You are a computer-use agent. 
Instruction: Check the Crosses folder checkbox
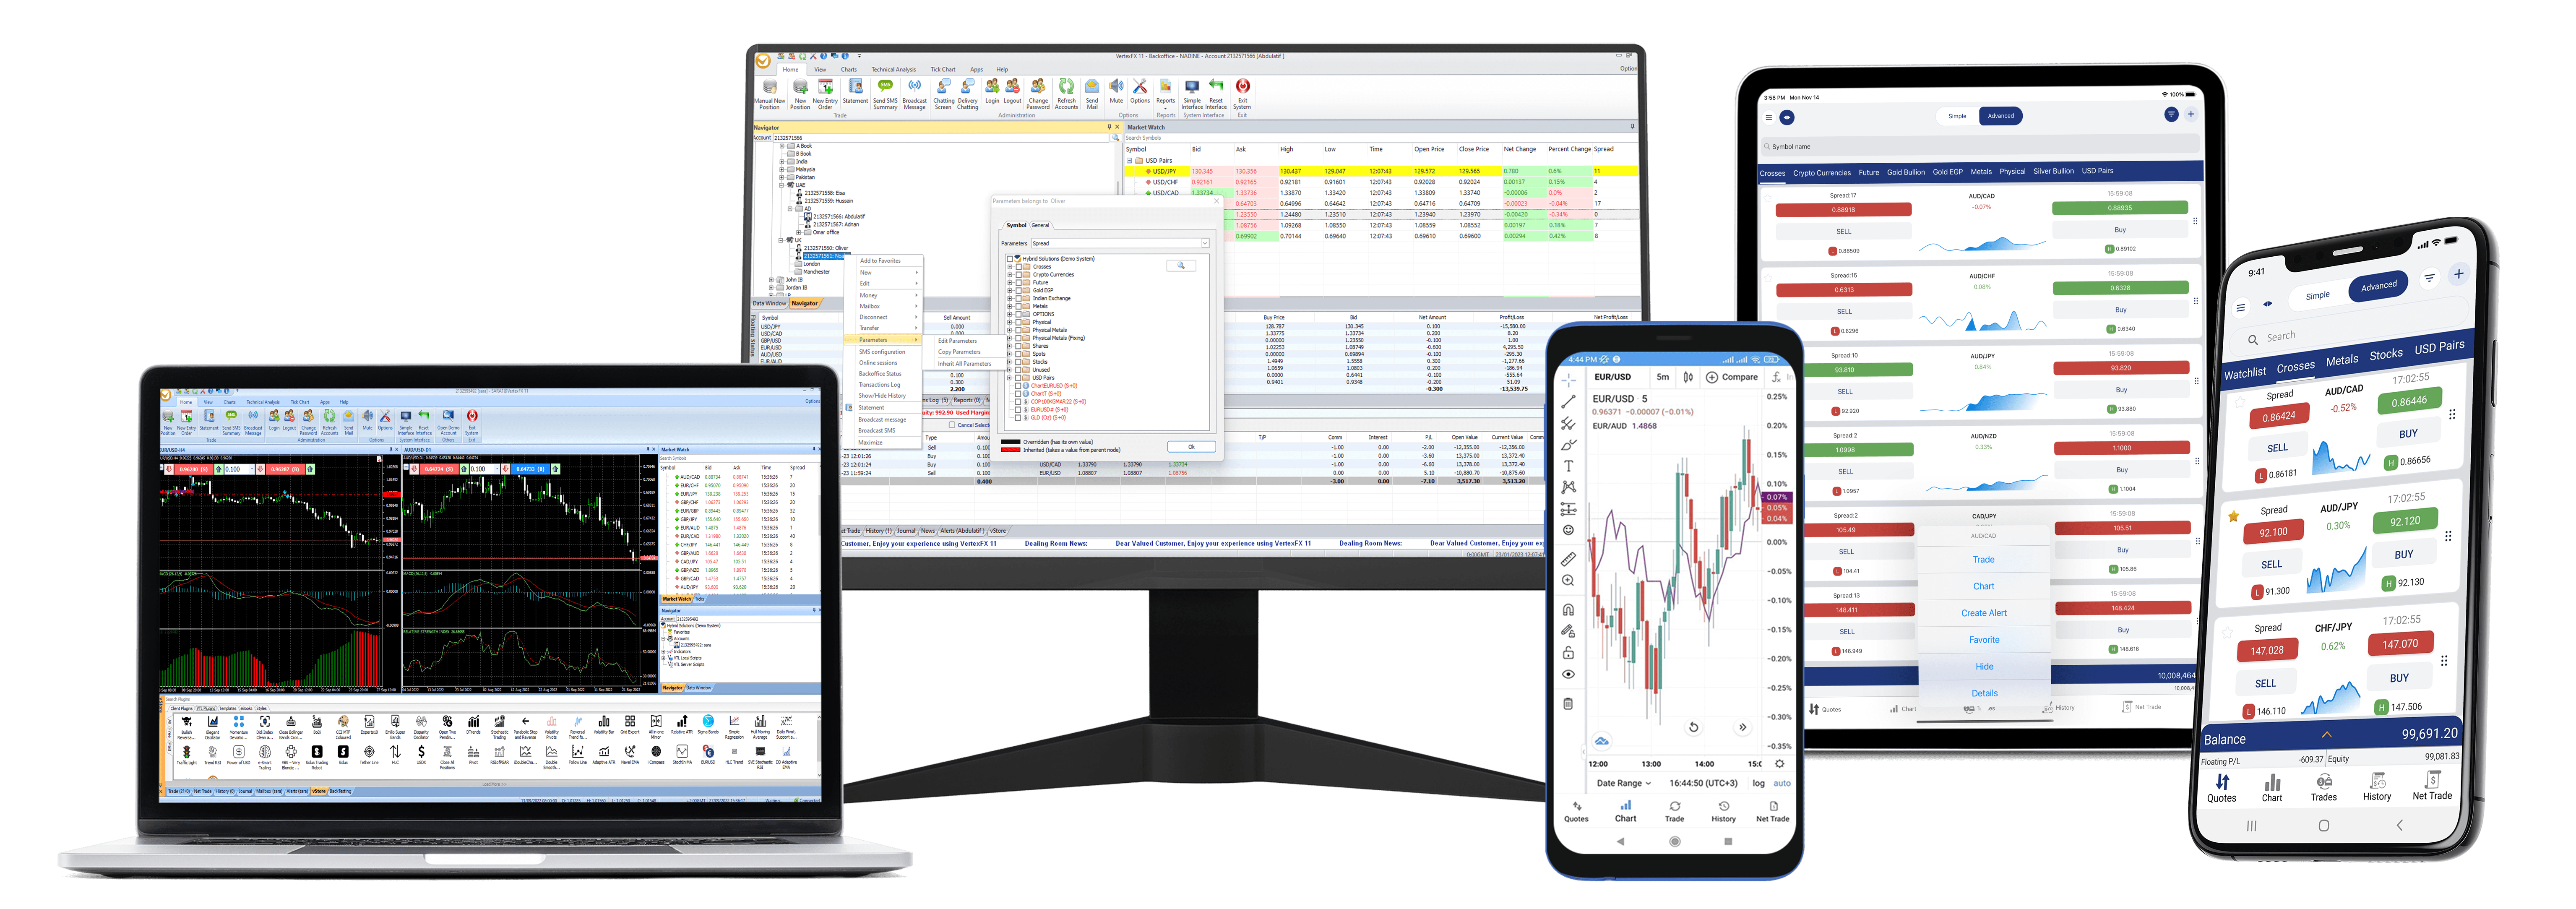coord(1019,267)
